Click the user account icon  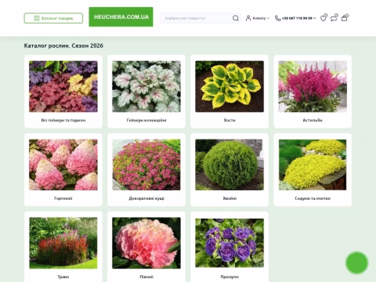(x=248, y=18)
